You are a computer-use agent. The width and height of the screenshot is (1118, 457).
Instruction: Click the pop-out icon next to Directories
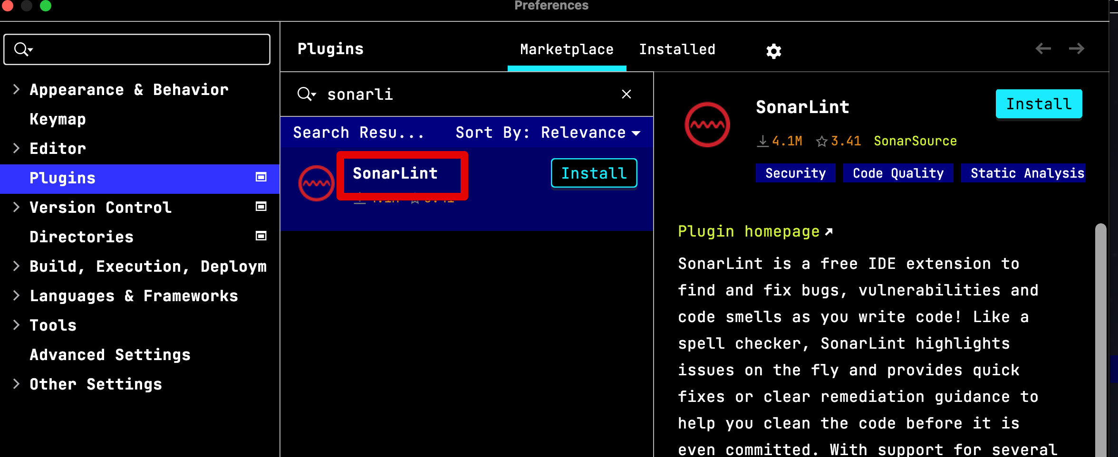click(x=261, y=236)
